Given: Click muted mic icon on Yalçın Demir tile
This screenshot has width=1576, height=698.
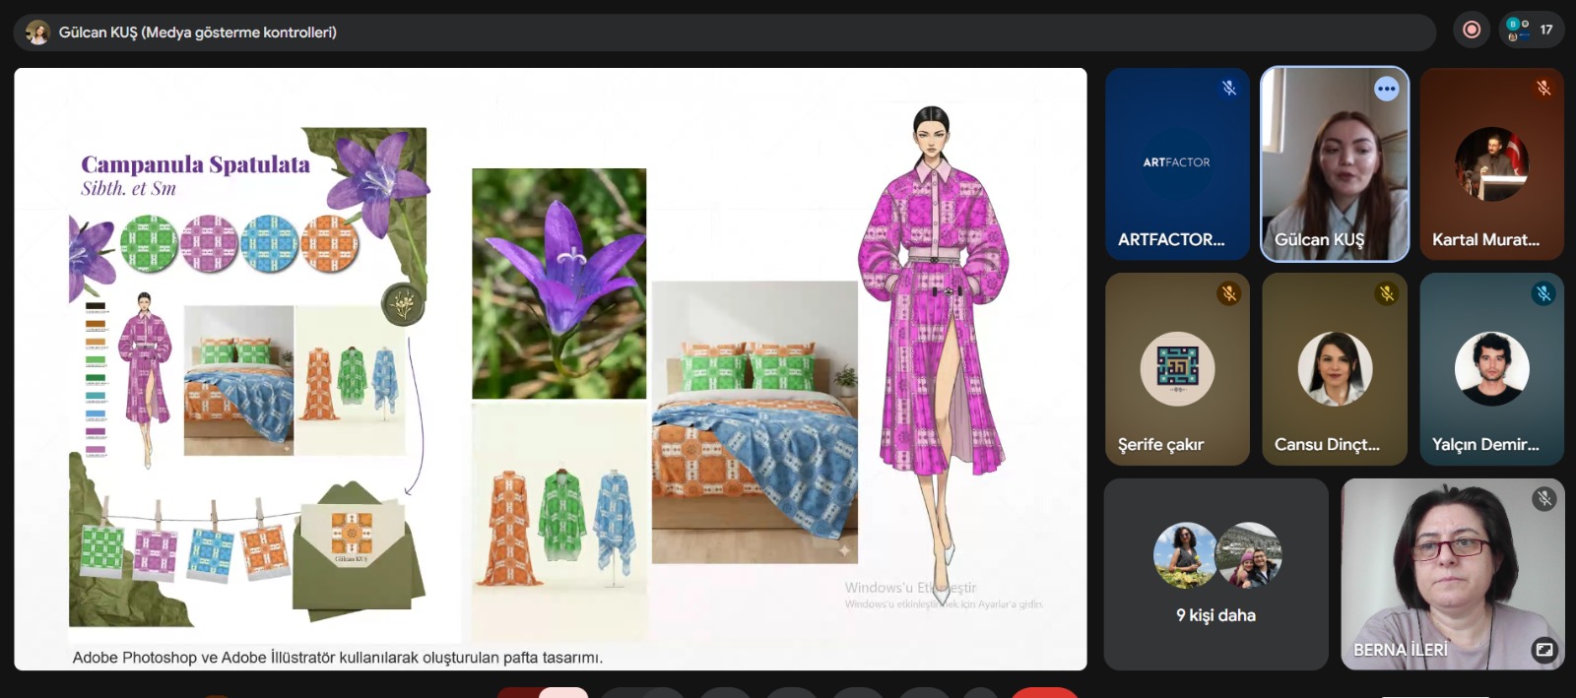Looking at the screenshot, I should click(x=1543, y=293).
